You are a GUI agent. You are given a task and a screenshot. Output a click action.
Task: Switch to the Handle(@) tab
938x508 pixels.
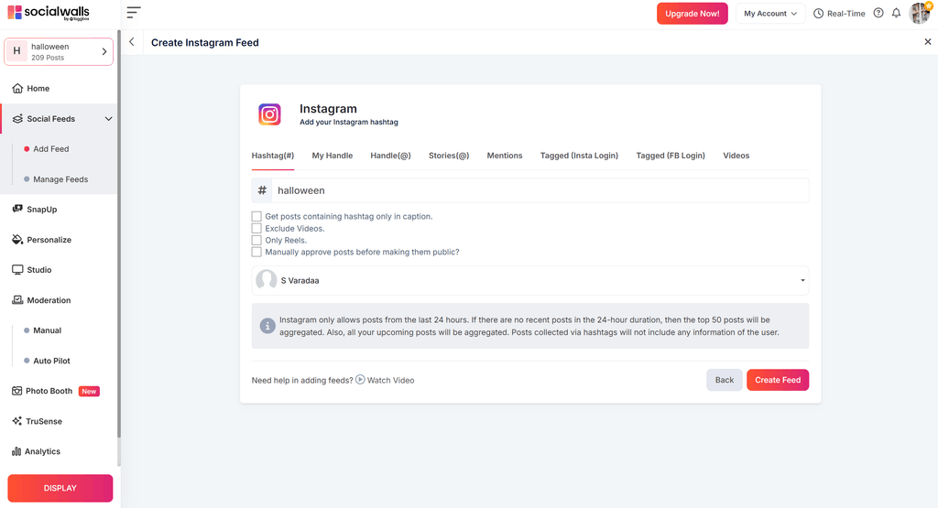[390, 156]
